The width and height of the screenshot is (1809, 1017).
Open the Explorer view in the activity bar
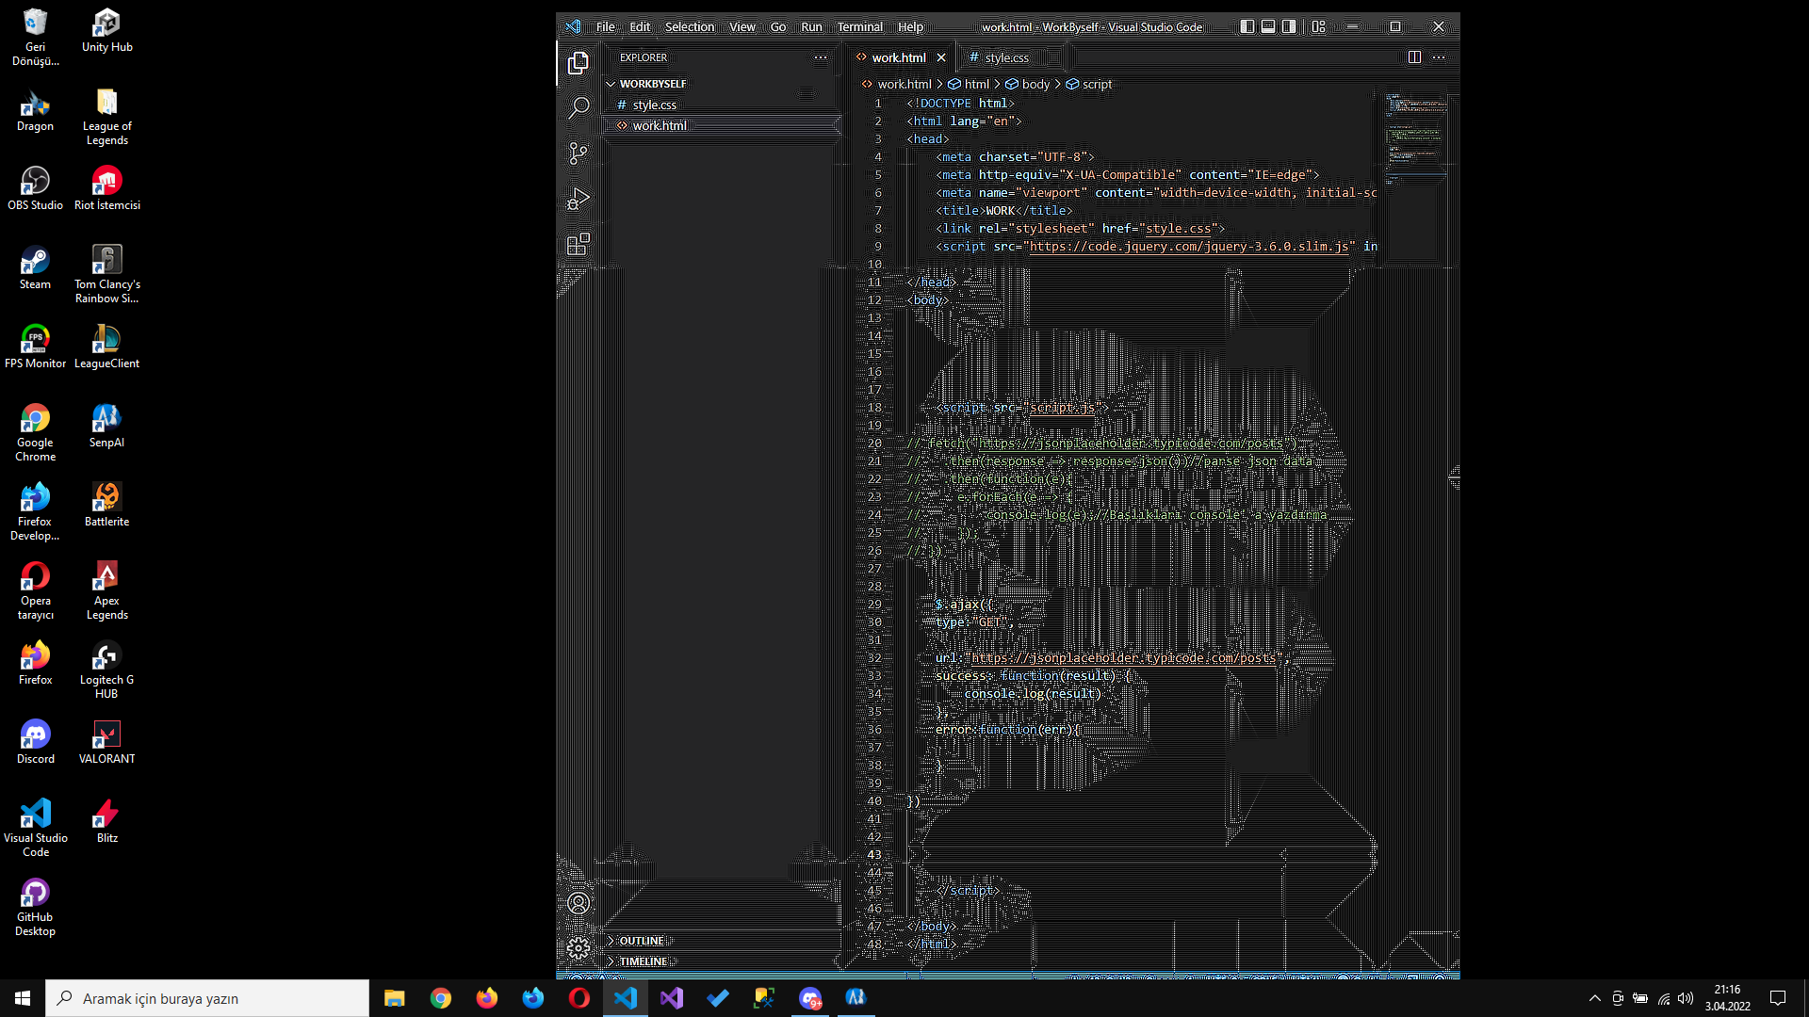click(x=579, y=63)
